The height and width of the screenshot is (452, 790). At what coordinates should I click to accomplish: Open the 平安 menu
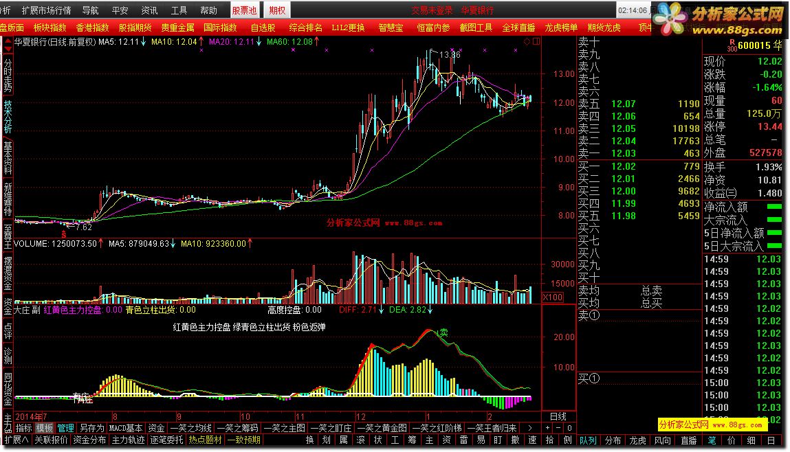[x=120, y=10]
